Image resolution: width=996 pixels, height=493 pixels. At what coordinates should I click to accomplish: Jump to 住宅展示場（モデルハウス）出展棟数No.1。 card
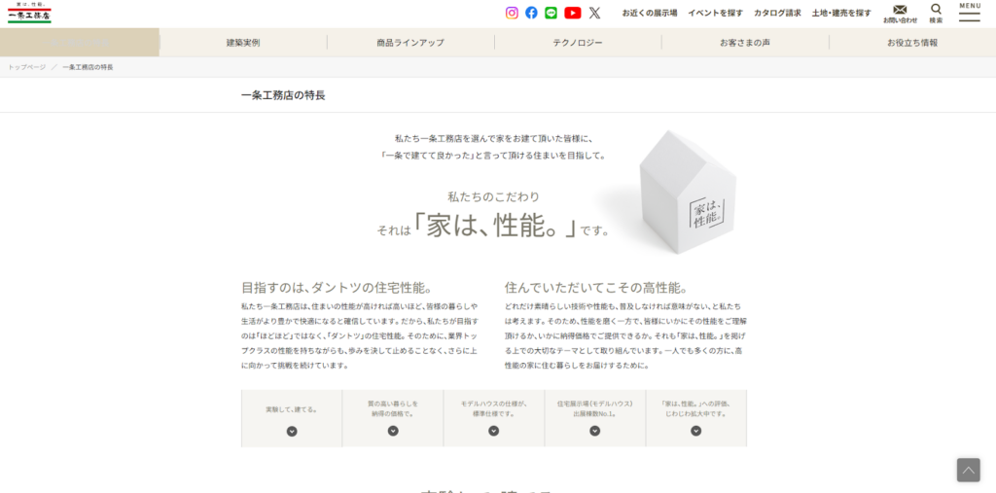click(x=594, y=419)
